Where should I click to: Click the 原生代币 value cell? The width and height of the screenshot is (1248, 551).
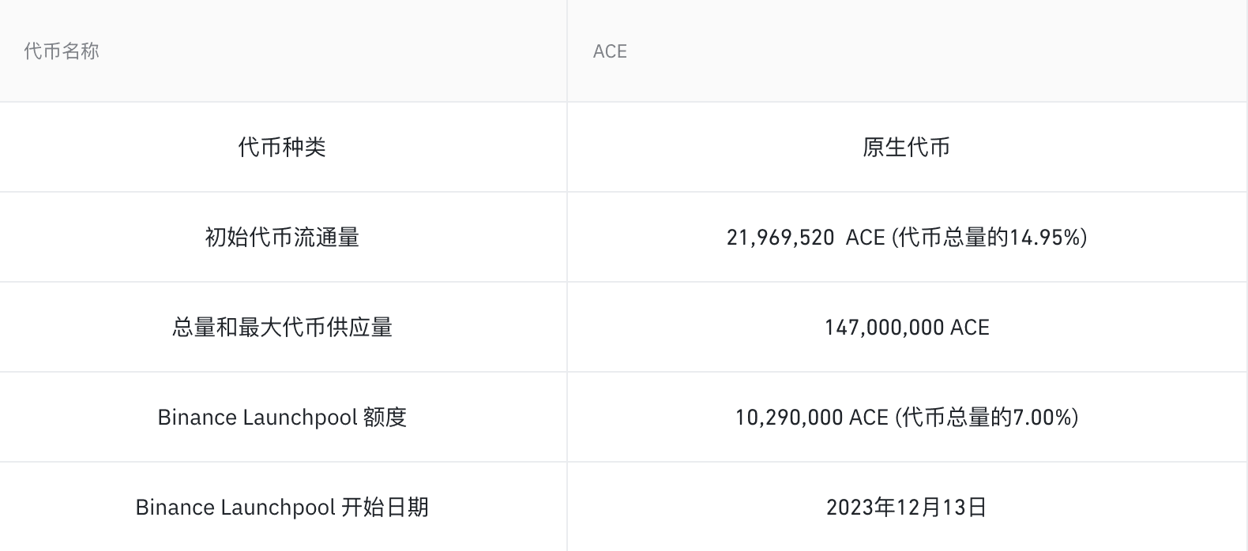pos(906,147)
